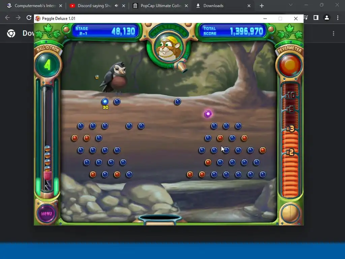Viewport: 345px width, 259px height.
Task: Click the golden round button at the bottom right
Action: [x=290, y=213]
